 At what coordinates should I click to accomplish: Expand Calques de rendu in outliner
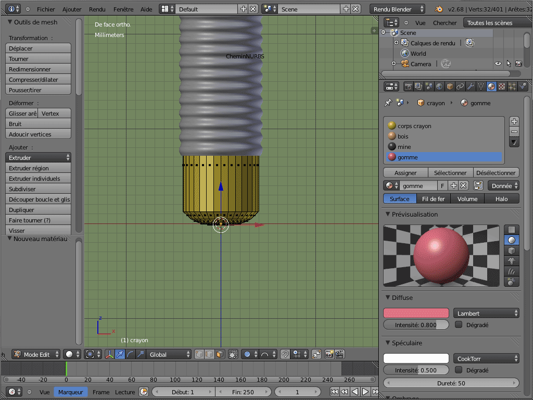[396, 43]
